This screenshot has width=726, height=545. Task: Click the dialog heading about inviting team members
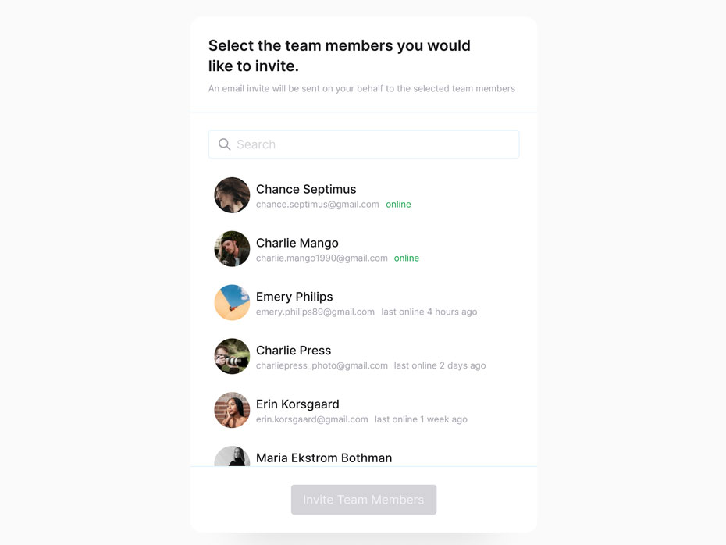pyautogui.click(x=339, y=55)
